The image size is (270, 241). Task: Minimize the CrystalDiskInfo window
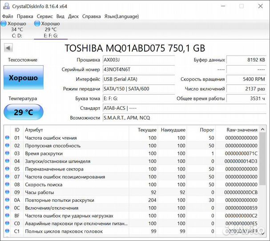click(x=223, y=6)
